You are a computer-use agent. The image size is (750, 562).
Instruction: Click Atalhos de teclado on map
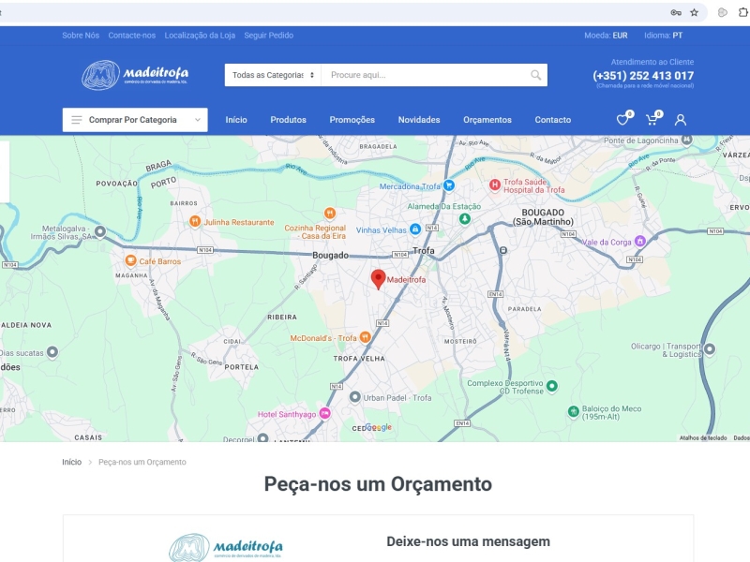pos(703,437)
